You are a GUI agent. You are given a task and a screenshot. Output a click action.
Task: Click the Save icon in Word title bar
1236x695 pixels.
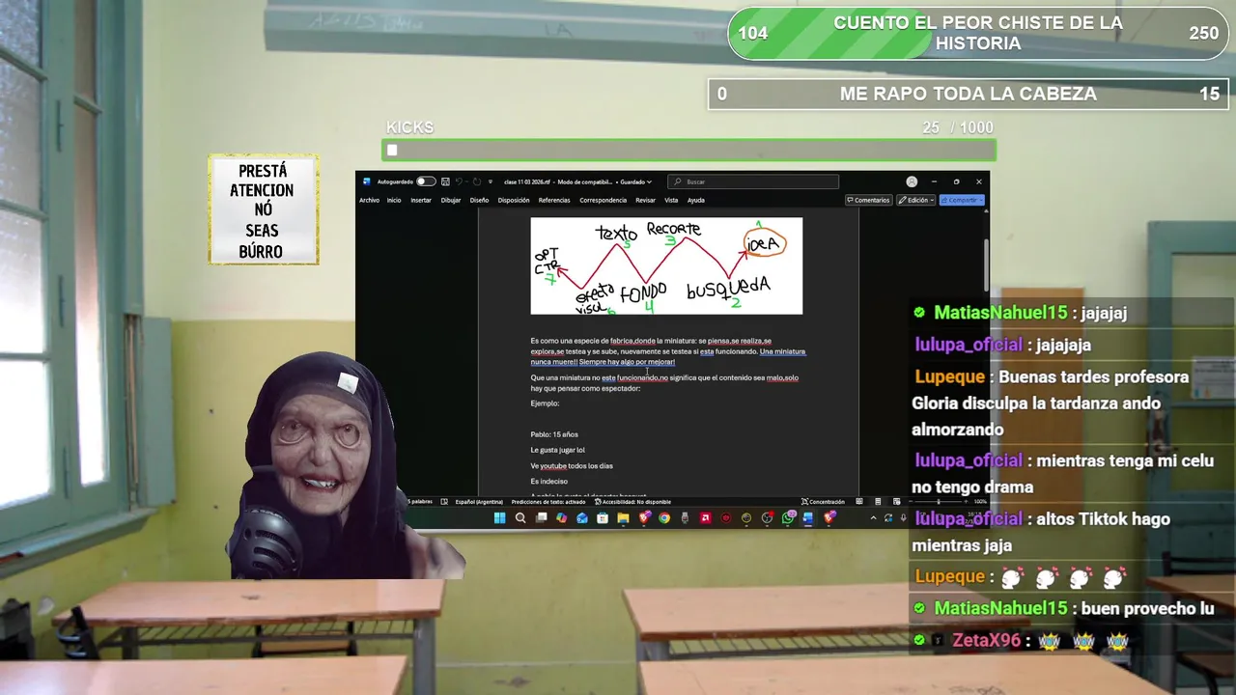[445, 181]
